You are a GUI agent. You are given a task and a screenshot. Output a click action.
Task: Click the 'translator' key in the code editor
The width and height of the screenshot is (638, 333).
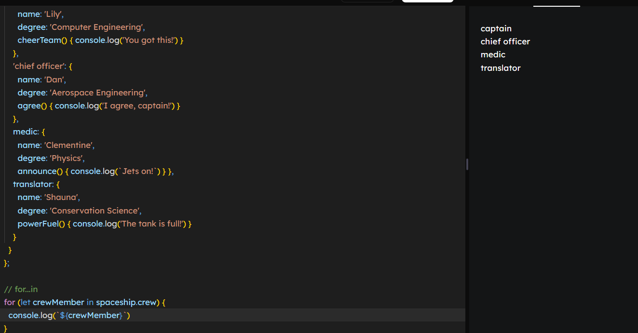(32, 184)
